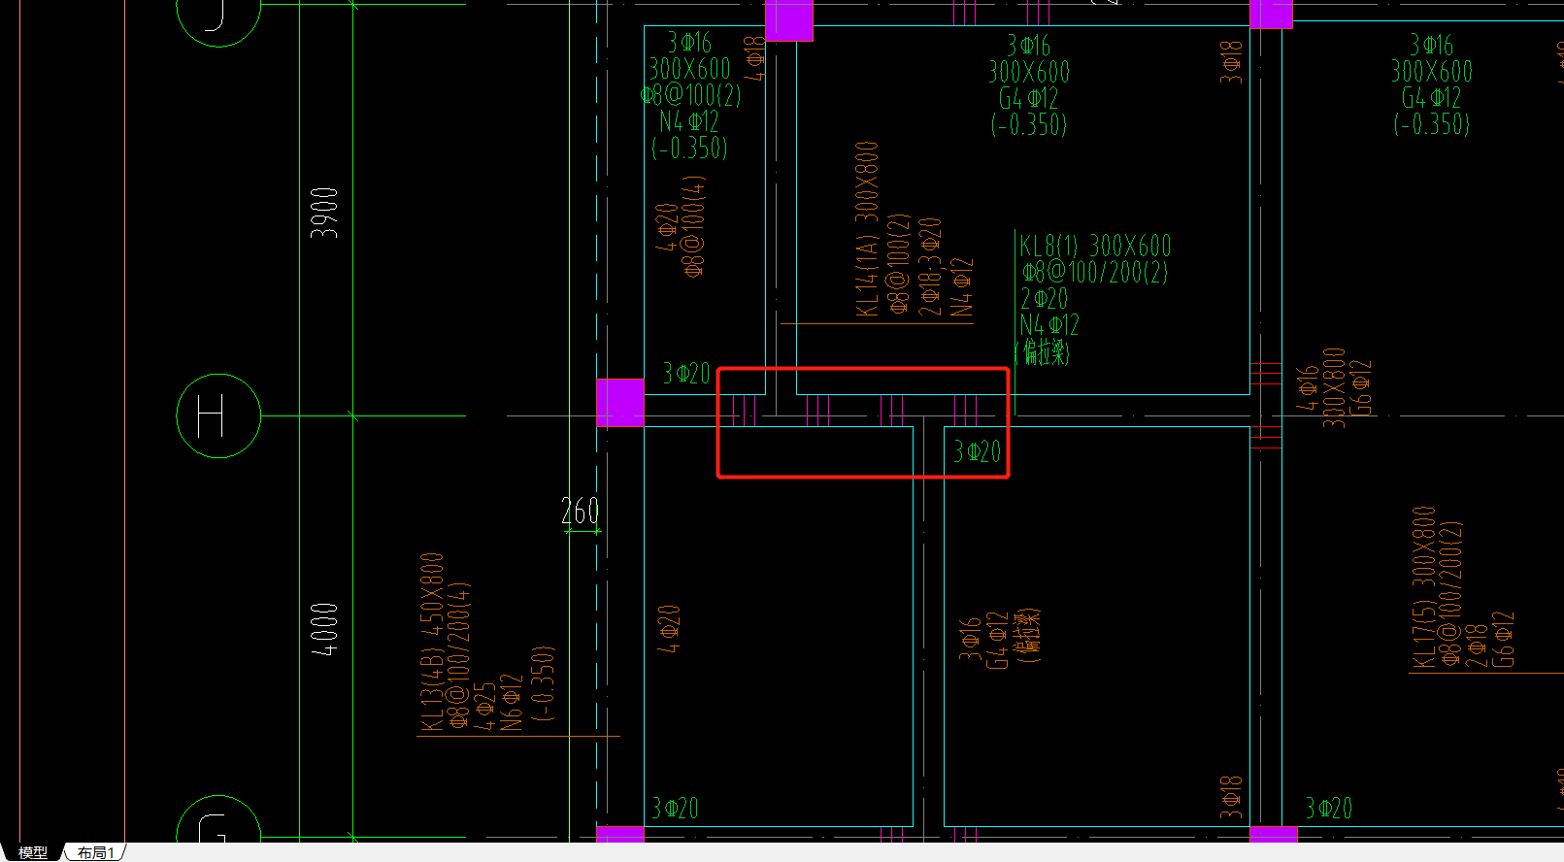Image resolution: width=1564 pixels, height=862 pixels.
Task: Select the rotated 4Φ16 annotation
Action: tap(1308, 386)
